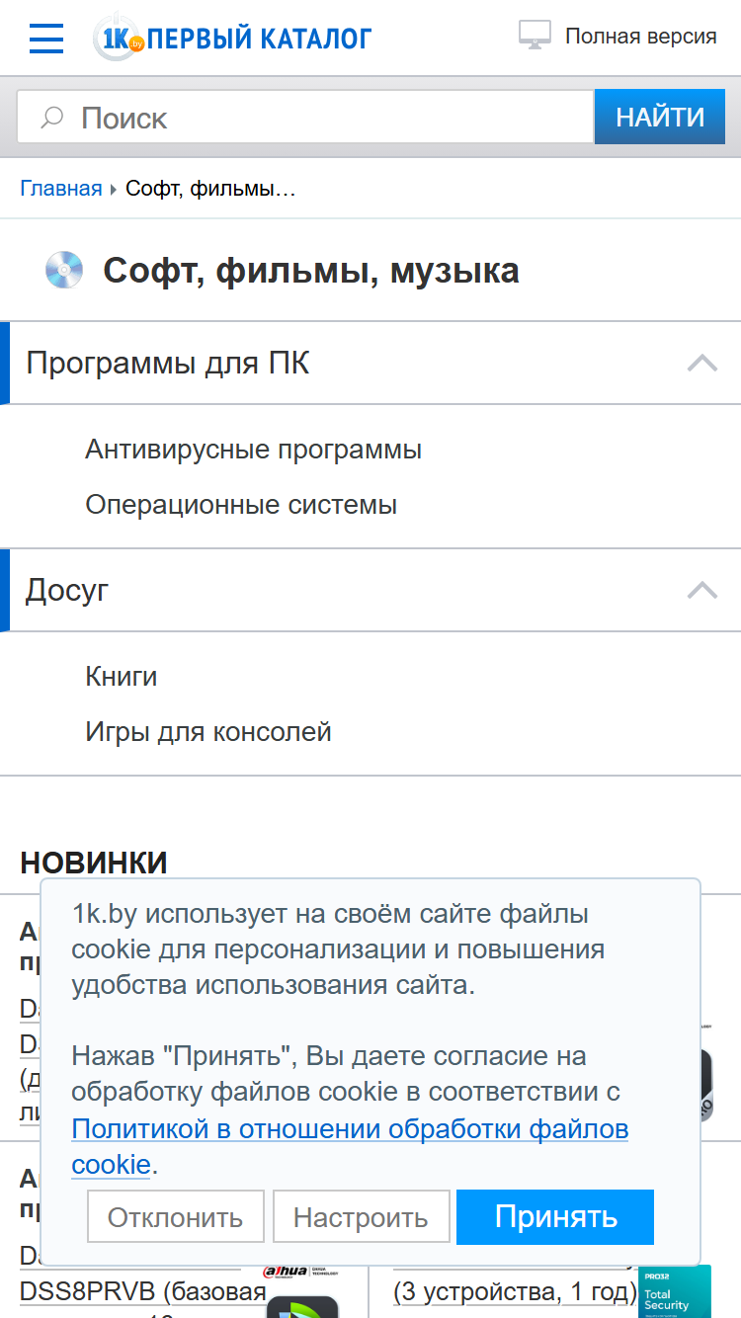This screenshot has width=741, height=1318.
Task: Collapse the Досуг section chevron
Action: coord(702,590)
